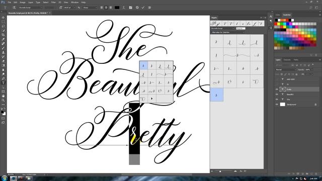Screen dimensions: 322x181
Task: Click the foreground color swatch
Action: [x=2, y=112]
